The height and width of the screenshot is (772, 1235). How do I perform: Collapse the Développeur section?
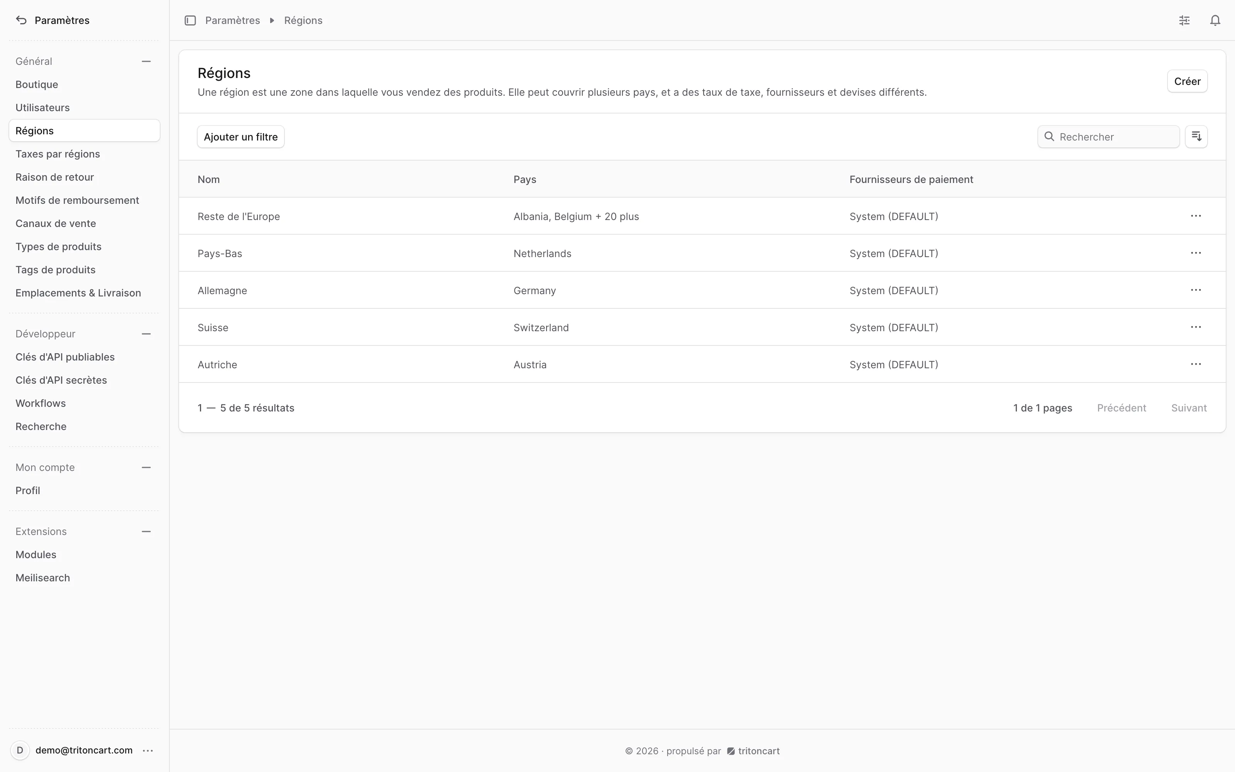(x=147, y=334)
